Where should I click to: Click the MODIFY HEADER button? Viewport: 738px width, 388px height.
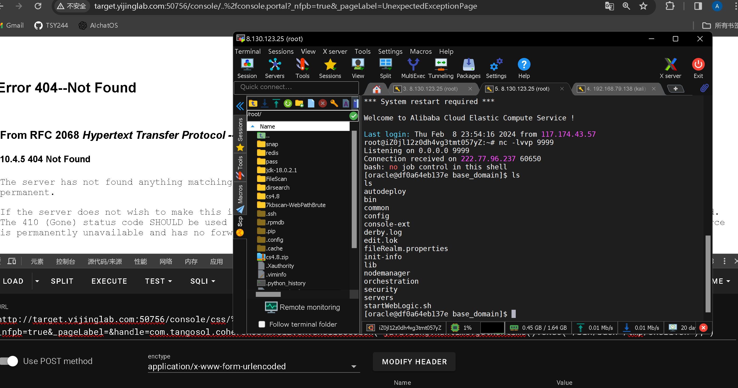point(414,362)
